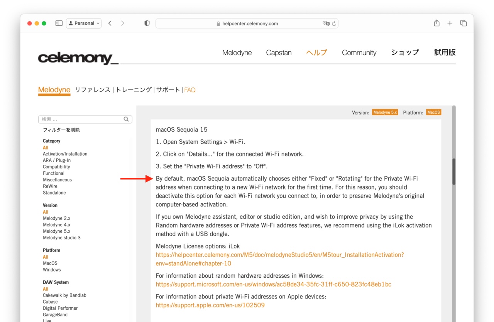
Task: Filter by Cubase DAW
Action: pyautogui.click(x=50, y=302)
